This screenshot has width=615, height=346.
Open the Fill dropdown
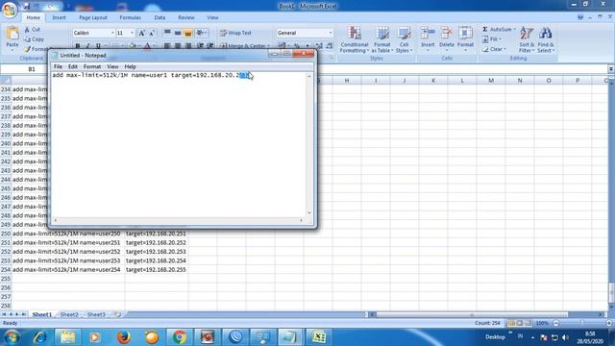[492, 39]
